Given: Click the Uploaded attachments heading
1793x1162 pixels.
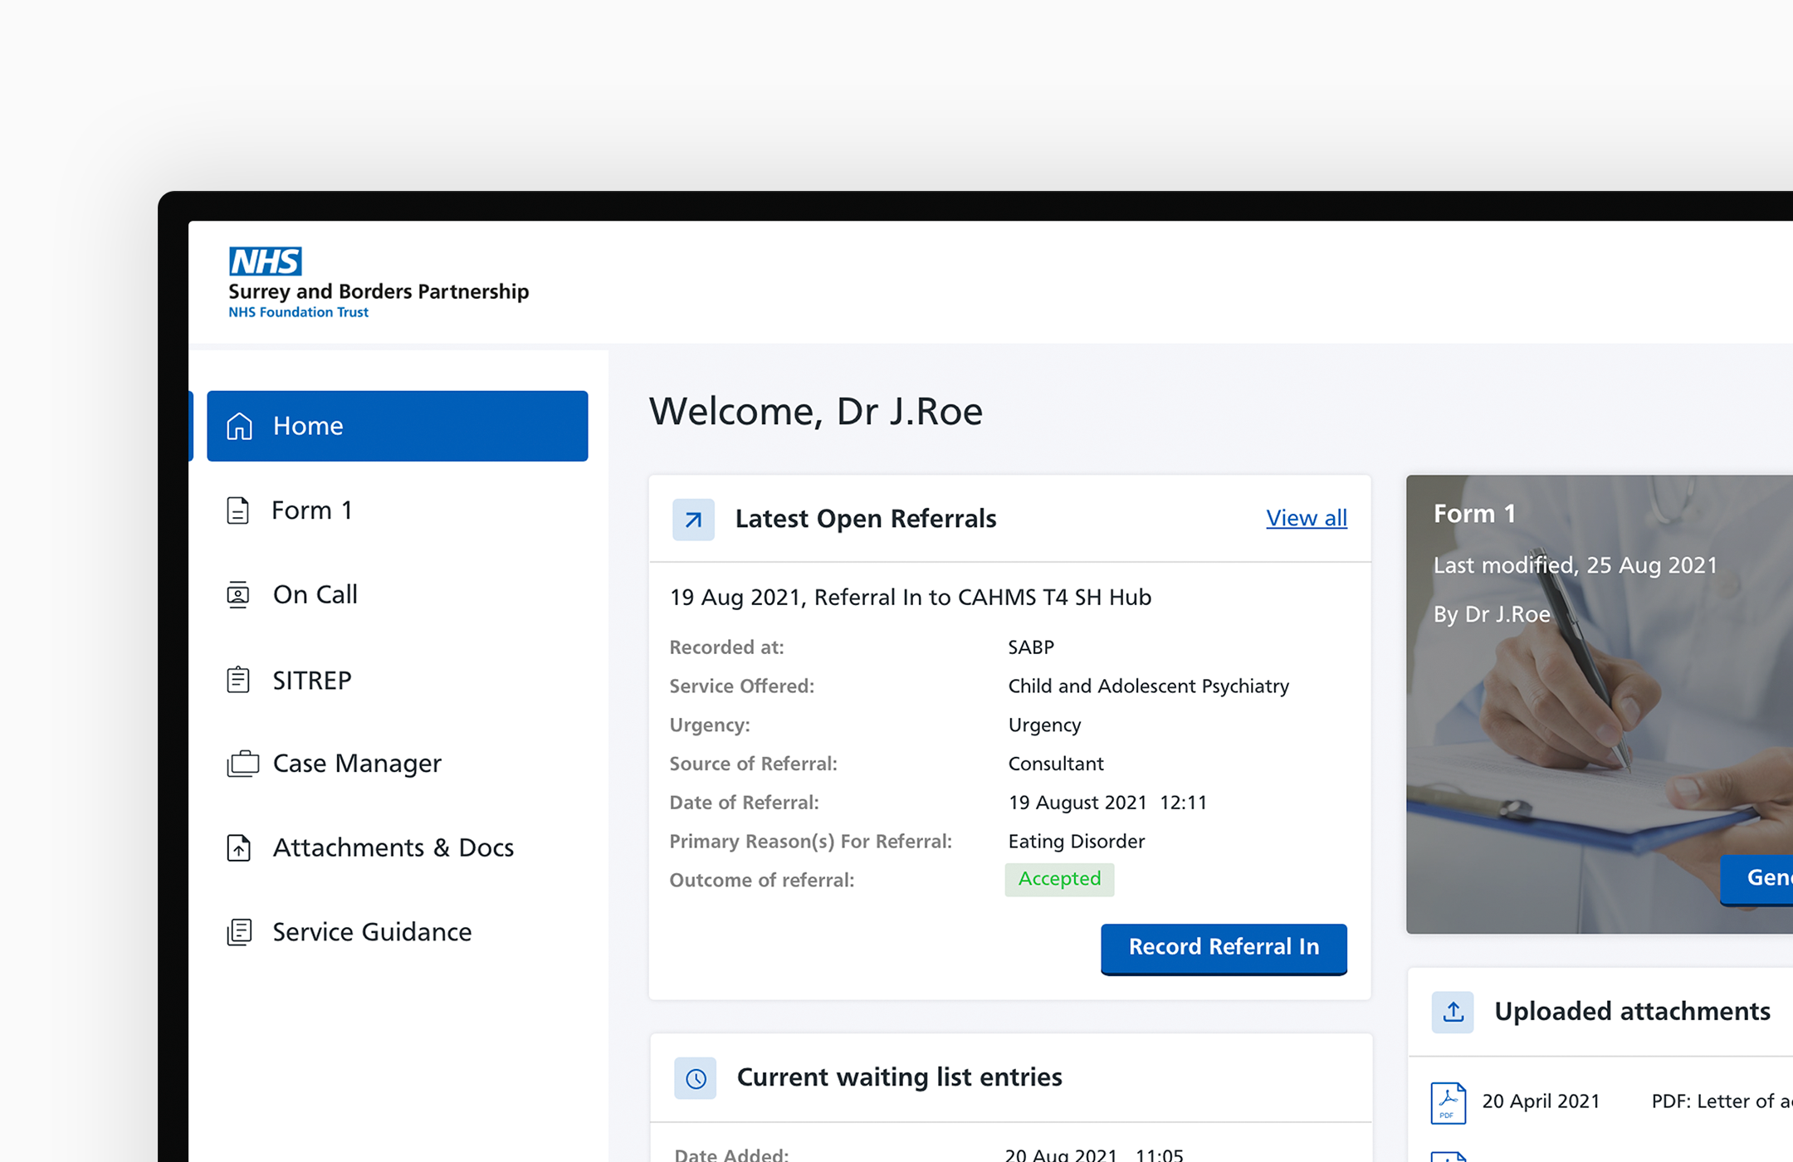Looking at the screenshot, I should click(x=1632, y=1012).
